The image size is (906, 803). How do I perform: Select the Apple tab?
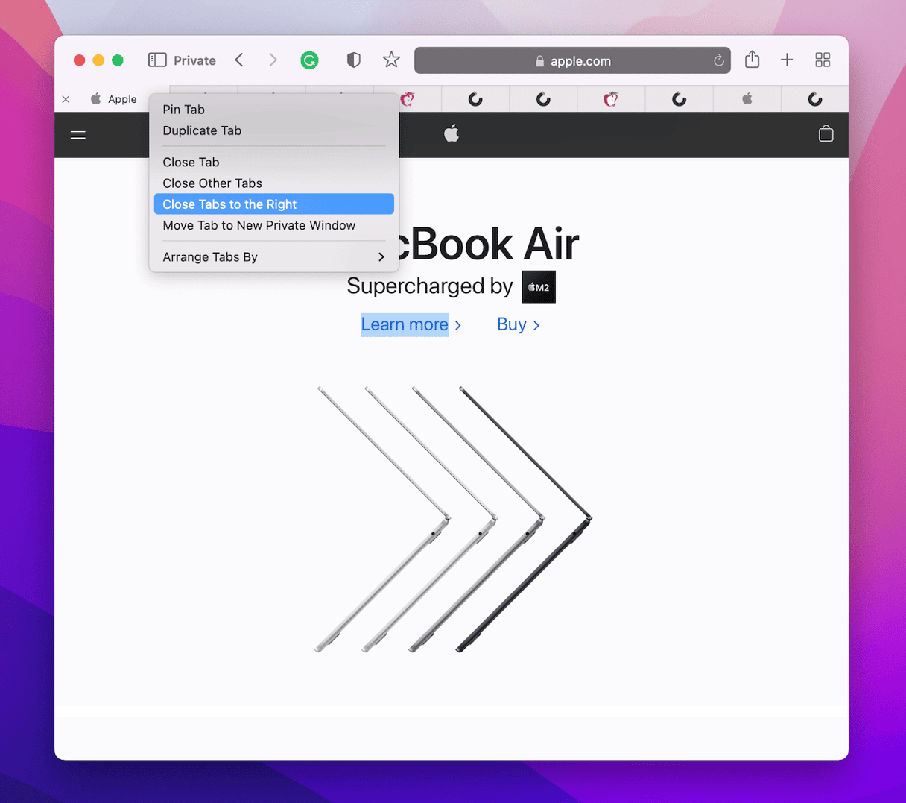point(113,99)
